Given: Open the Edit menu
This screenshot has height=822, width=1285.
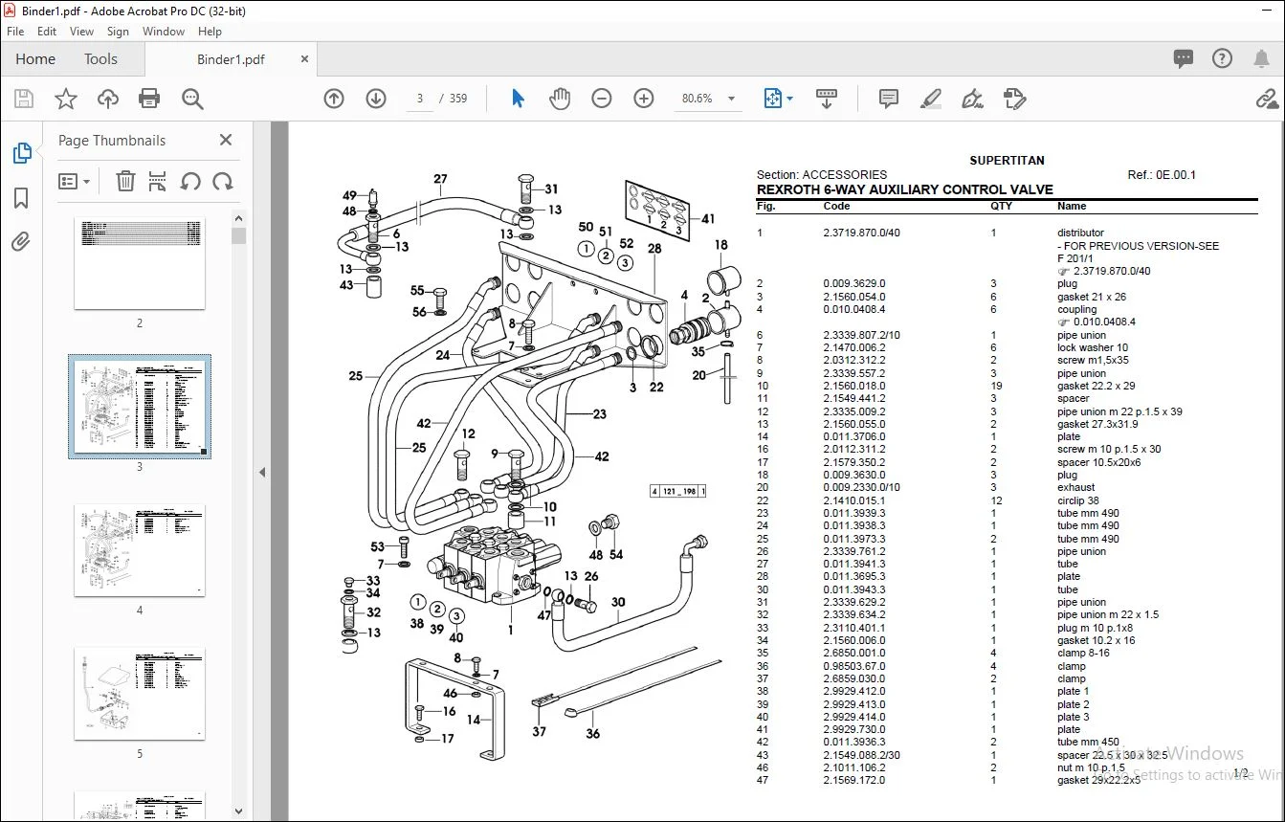Looking at the screenshot, I should [x=47, y=32].
